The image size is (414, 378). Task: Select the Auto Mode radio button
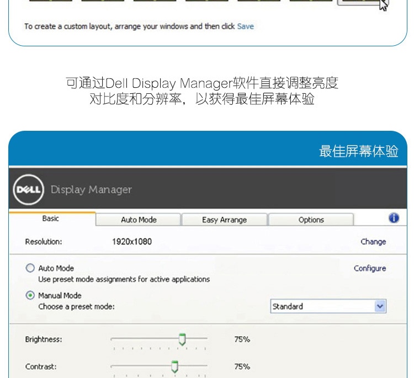[30, 268]
